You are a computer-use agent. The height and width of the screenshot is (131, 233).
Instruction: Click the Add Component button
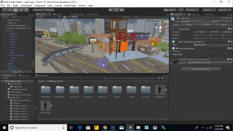coord(201,69)
